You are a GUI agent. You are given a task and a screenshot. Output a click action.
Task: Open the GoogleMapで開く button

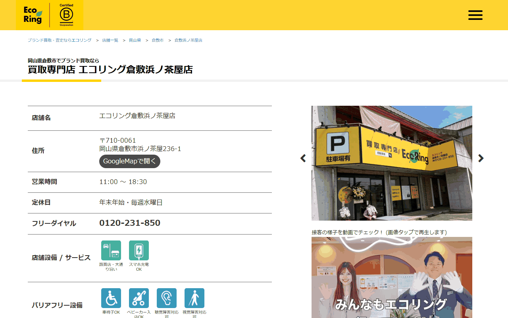click(x=130, y=161)
